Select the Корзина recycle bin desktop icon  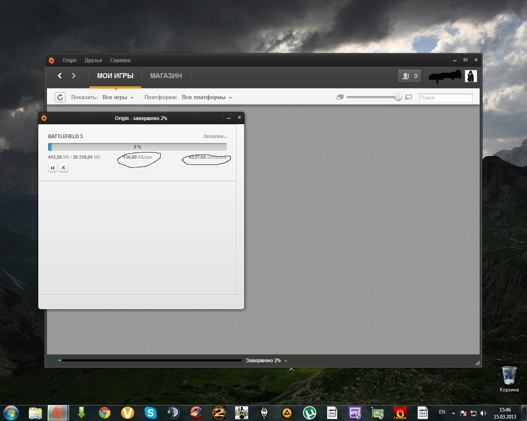click(509, 379)
